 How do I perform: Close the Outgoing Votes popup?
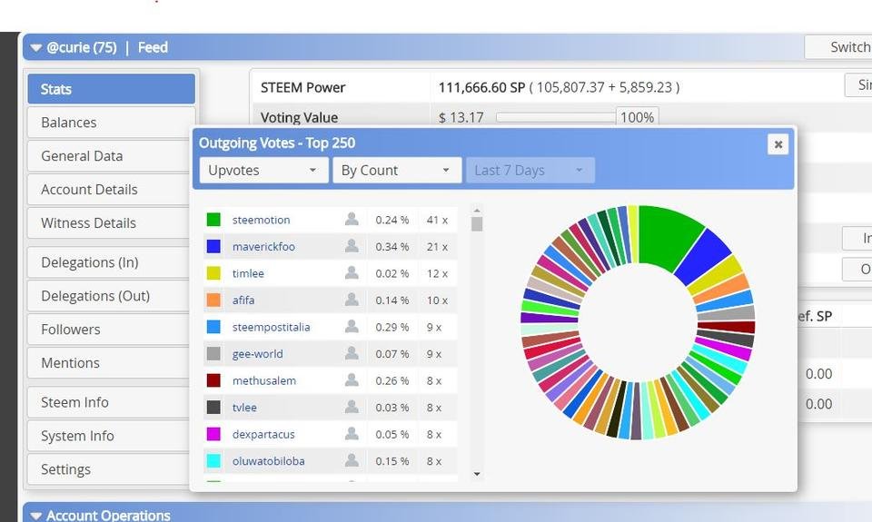[778, 144]
